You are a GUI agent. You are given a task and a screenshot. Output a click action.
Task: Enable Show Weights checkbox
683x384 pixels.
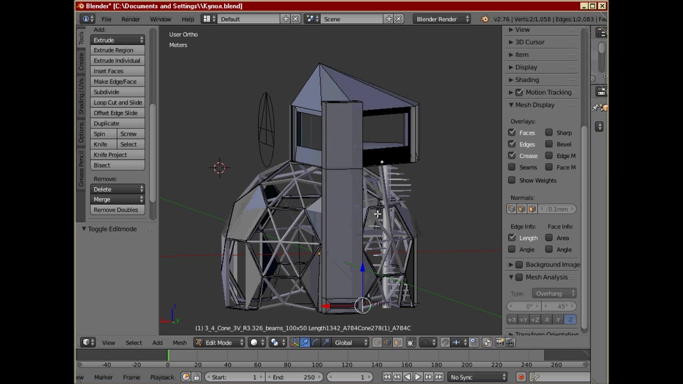[512, 180]
